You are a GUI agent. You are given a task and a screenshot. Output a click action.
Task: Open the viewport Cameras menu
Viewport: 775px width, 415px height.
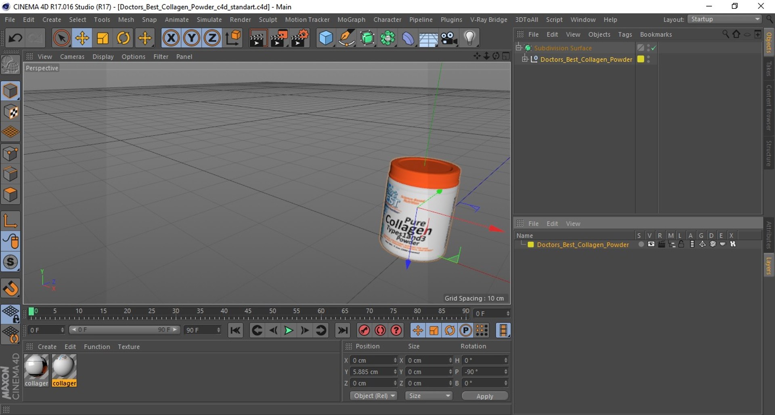pos(72,57)
